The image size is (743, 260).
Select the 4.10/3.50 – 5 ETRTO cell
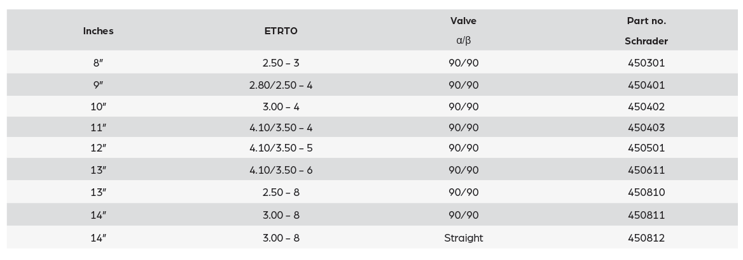coord(281,148)
